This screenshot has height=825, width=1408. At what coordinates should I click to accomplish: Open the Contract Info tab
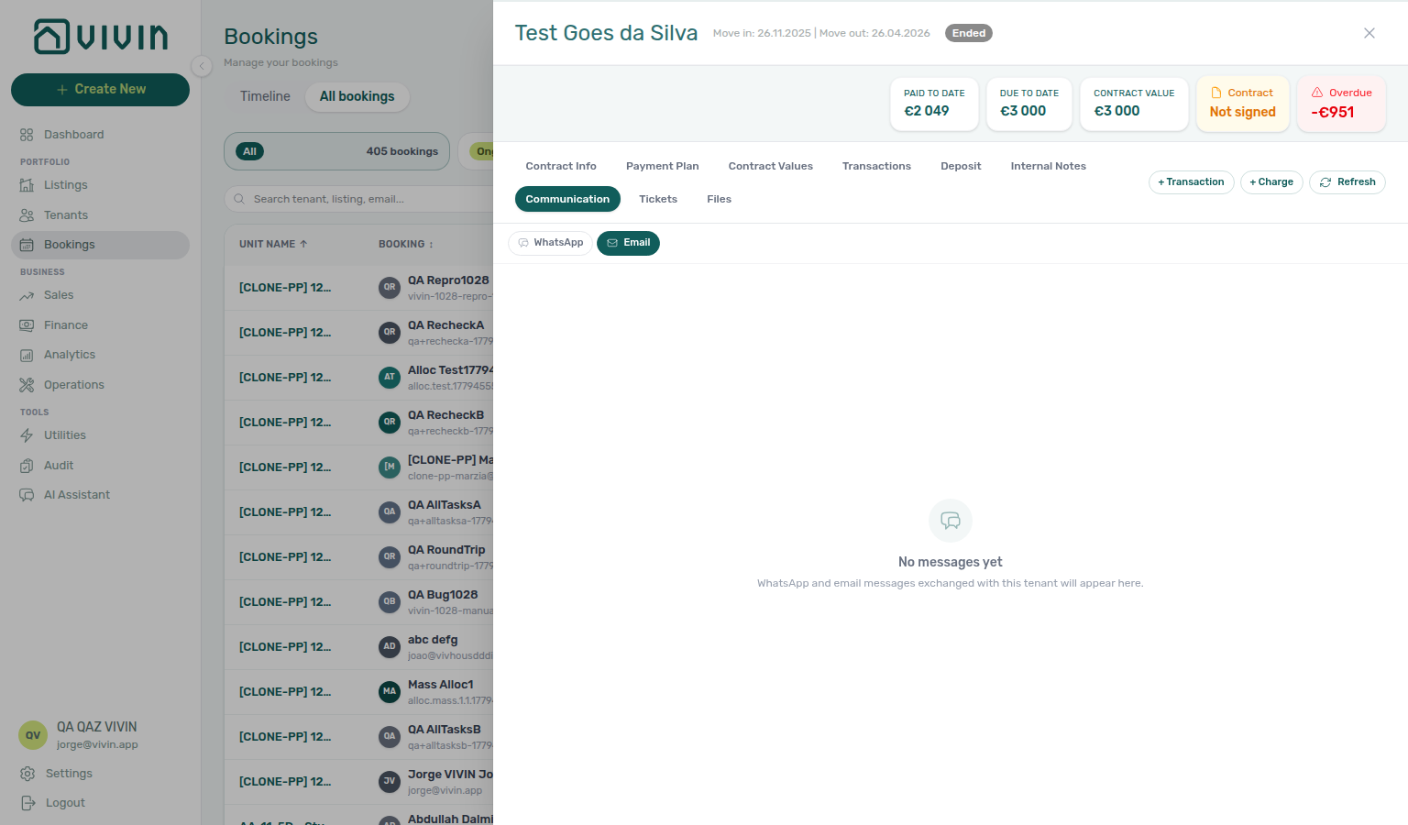click(x=561, y=166)
